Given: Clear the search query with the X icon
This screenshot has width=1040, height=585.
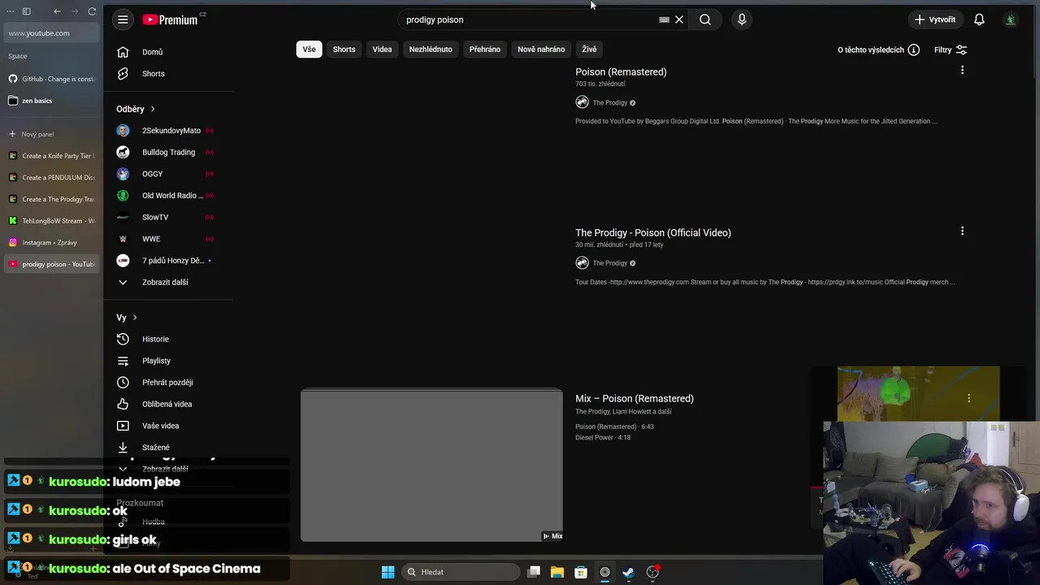Looking at the screenshot, I should tap(679, 19).
